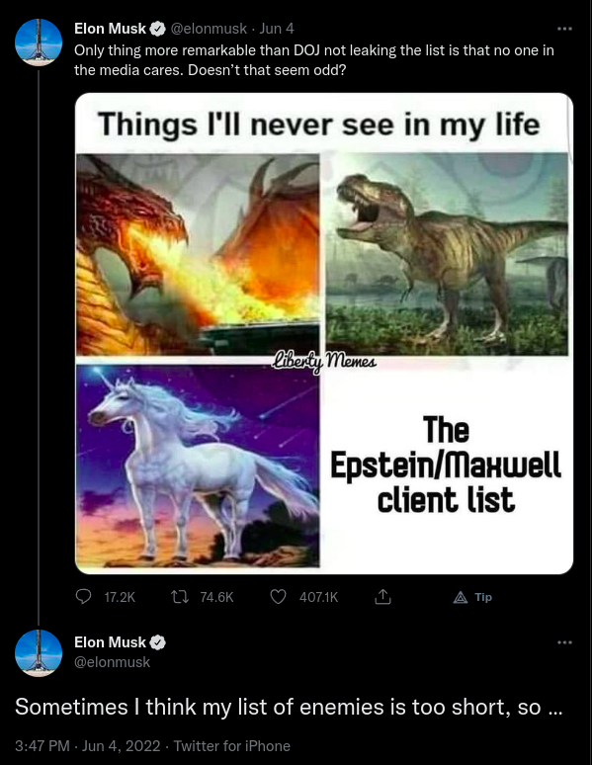Click the @elonmusk handle on the top tweet
Viewport: 592px width, 765px height.
click(x=209, y=29)
